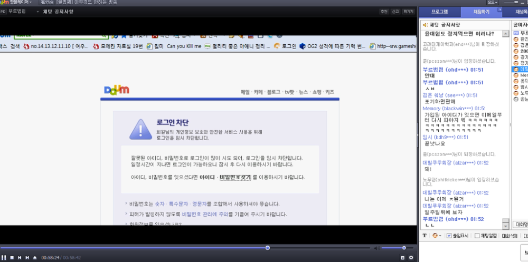Click the 퍼가기 share button
This screenshot has width=528, height=262.
(408, 12)
